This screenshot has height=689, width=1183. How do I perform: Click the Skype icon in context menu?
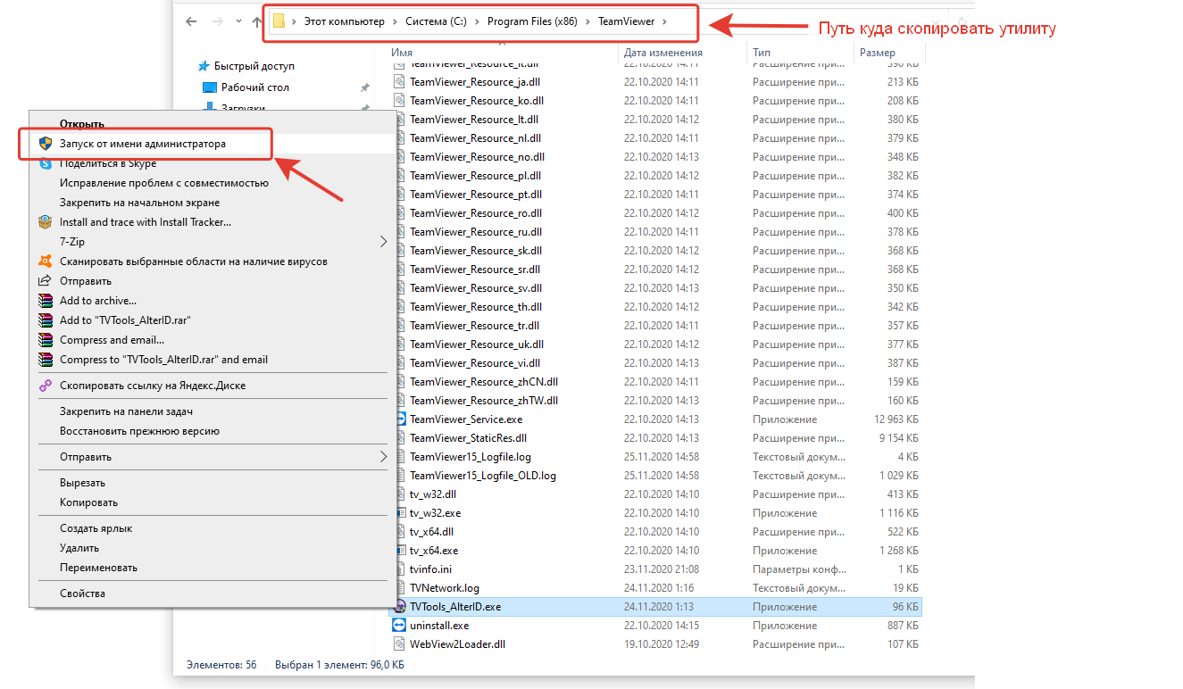point(46,163)
